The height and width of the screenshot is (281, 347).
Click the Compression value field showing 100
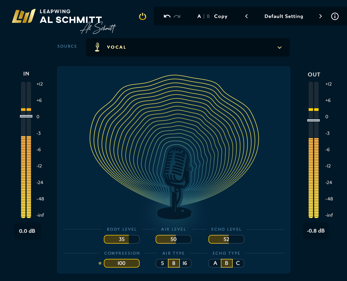pyautogui.click(x=121, y=263)
